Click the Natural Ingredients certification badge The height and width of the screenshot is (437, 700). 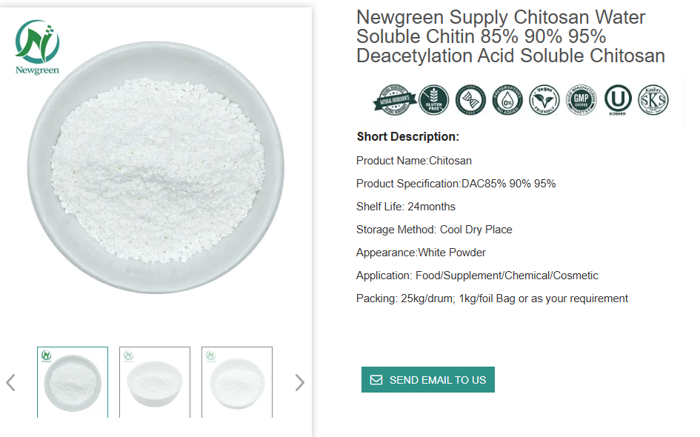pos(394,100)
